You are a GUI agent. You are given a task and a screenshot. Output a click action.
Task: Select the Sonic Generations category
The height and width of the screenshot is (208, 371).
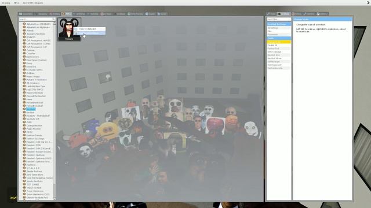click(x=35, y=174)
